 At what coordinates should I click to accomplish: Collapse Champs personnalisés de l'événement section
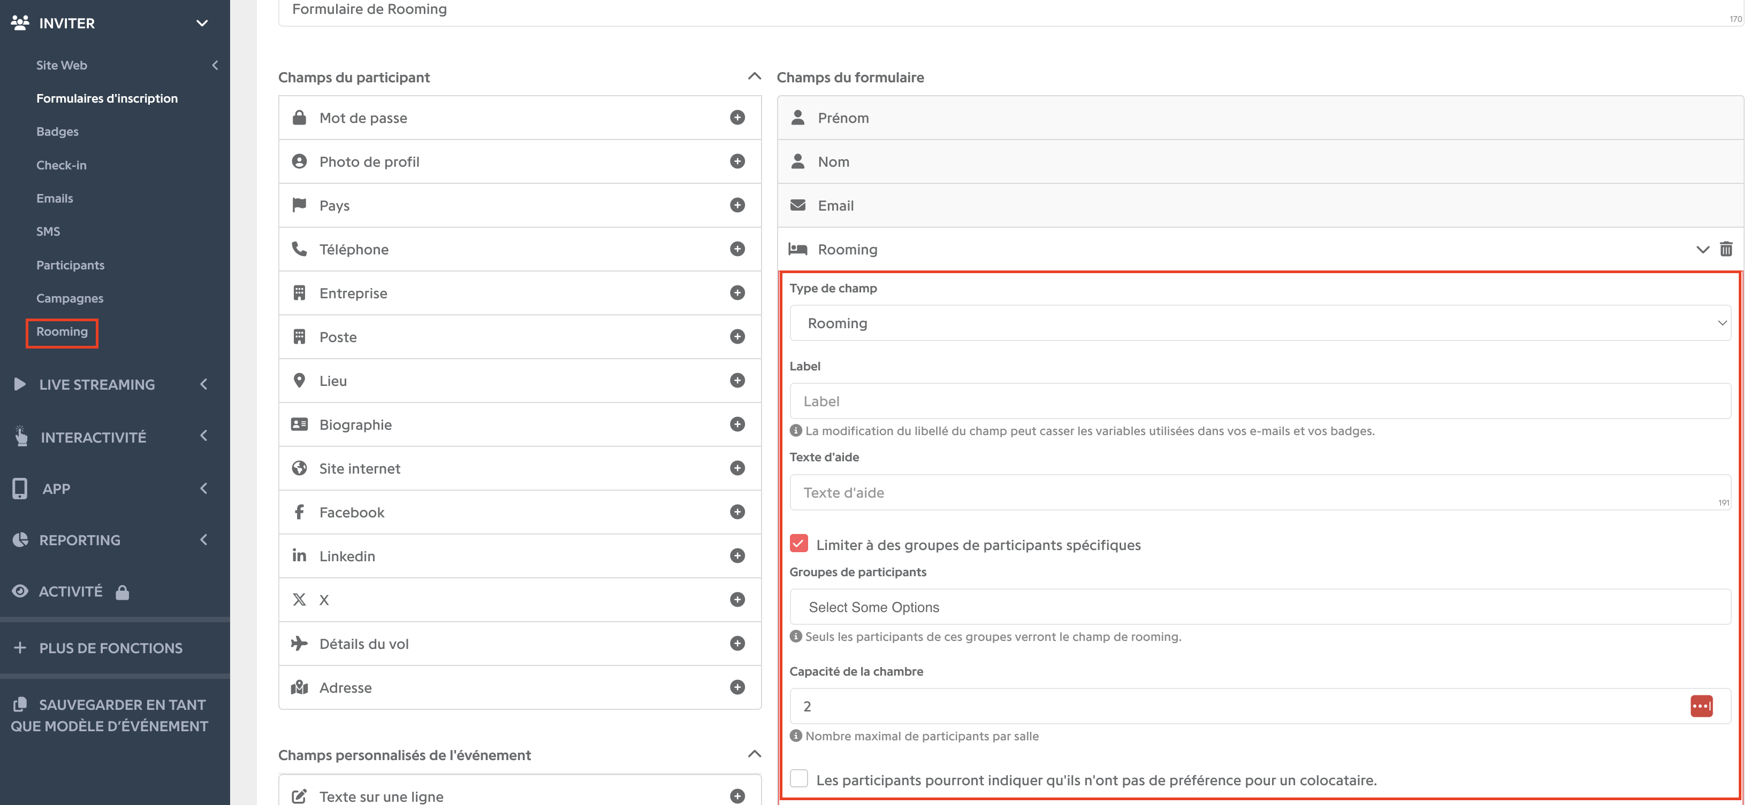[754, 754]
